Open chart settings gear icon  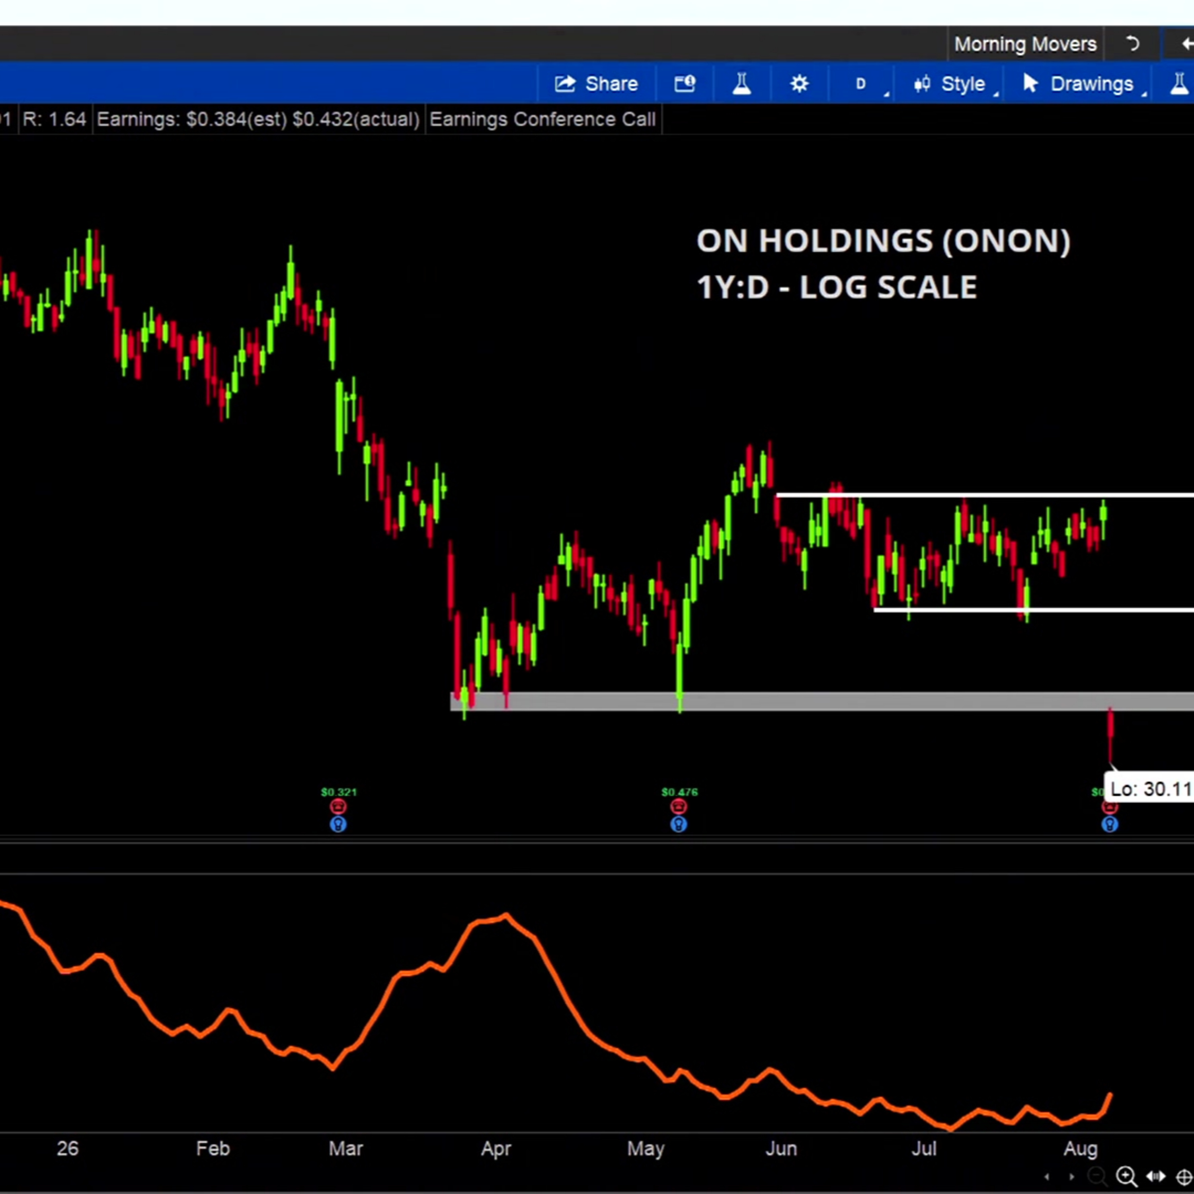799,84
